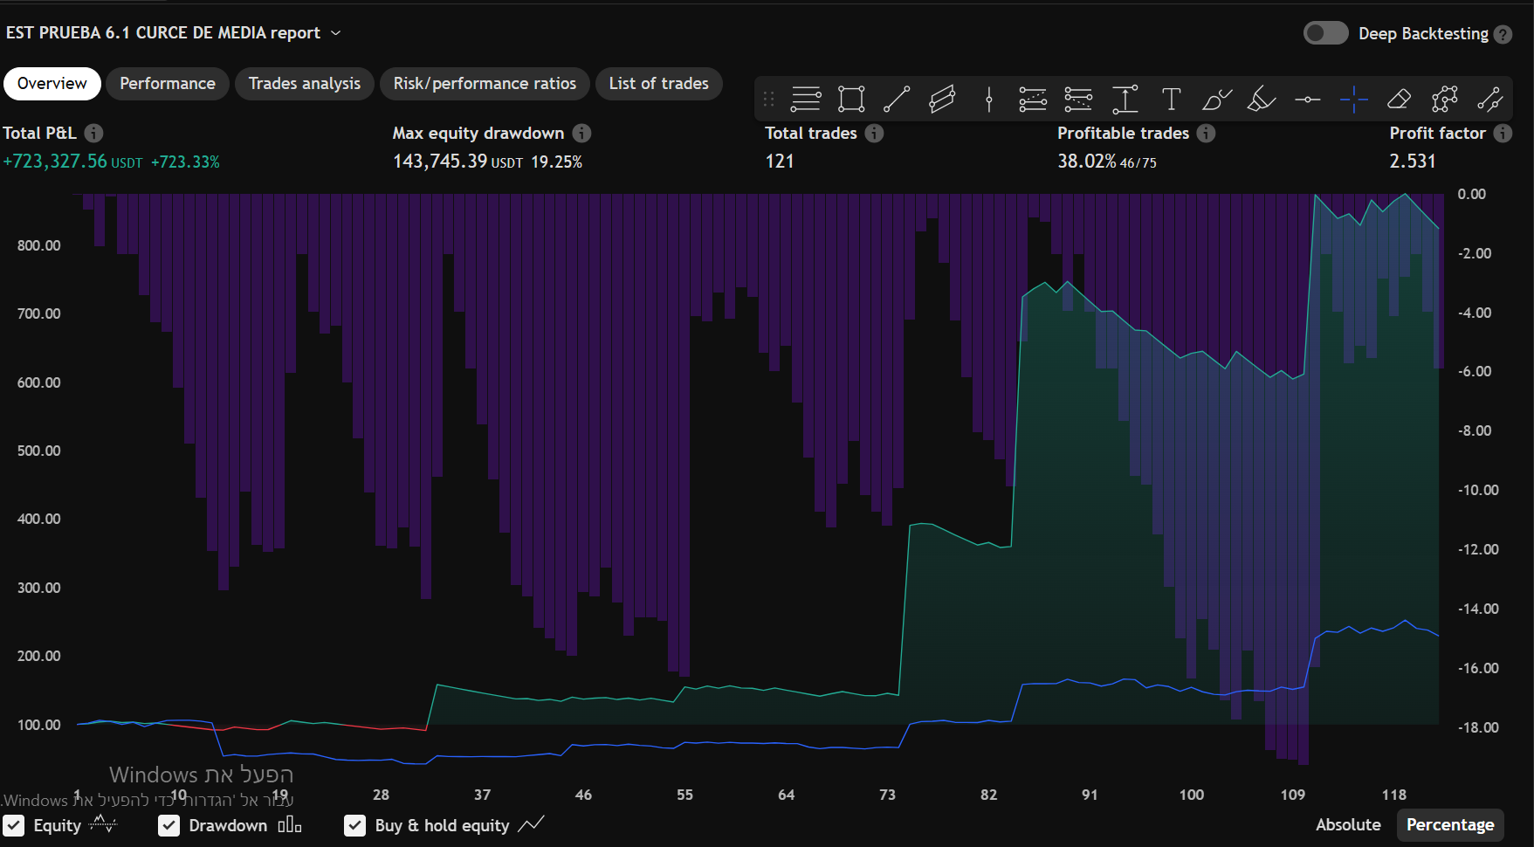
Task: Open the Max equity drawdown info icon
Action: pyautogui.click(x=581, y=133)
